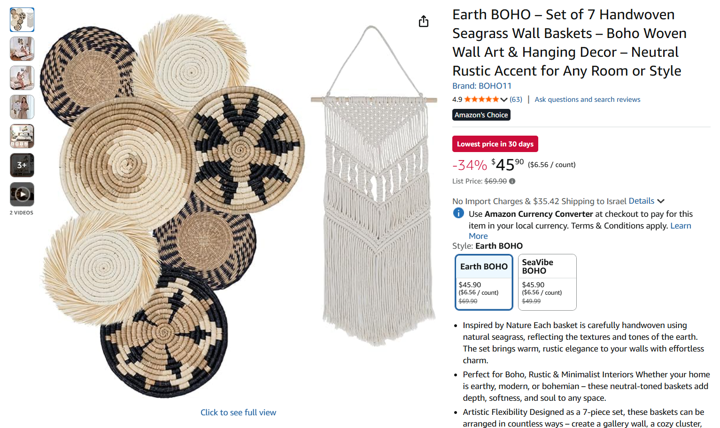The height and width of the screenshot is (428, 720).
Task: Click "Ask questions and search reviews"
Action: coord(587,99)
